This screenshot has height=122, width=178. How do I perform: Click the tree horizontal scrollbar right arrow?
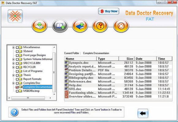[50, 98]
